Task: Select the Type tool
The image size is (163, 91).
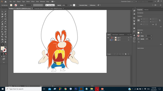Action: [5, 17]
